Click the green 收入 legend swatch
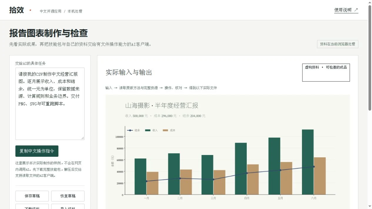372x209 pixels. (x=148, y=130)
